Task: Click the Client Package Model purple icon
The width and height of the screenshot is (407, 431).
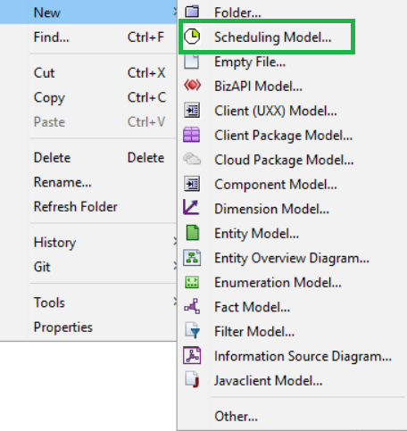Action: [x=192, y=135]
